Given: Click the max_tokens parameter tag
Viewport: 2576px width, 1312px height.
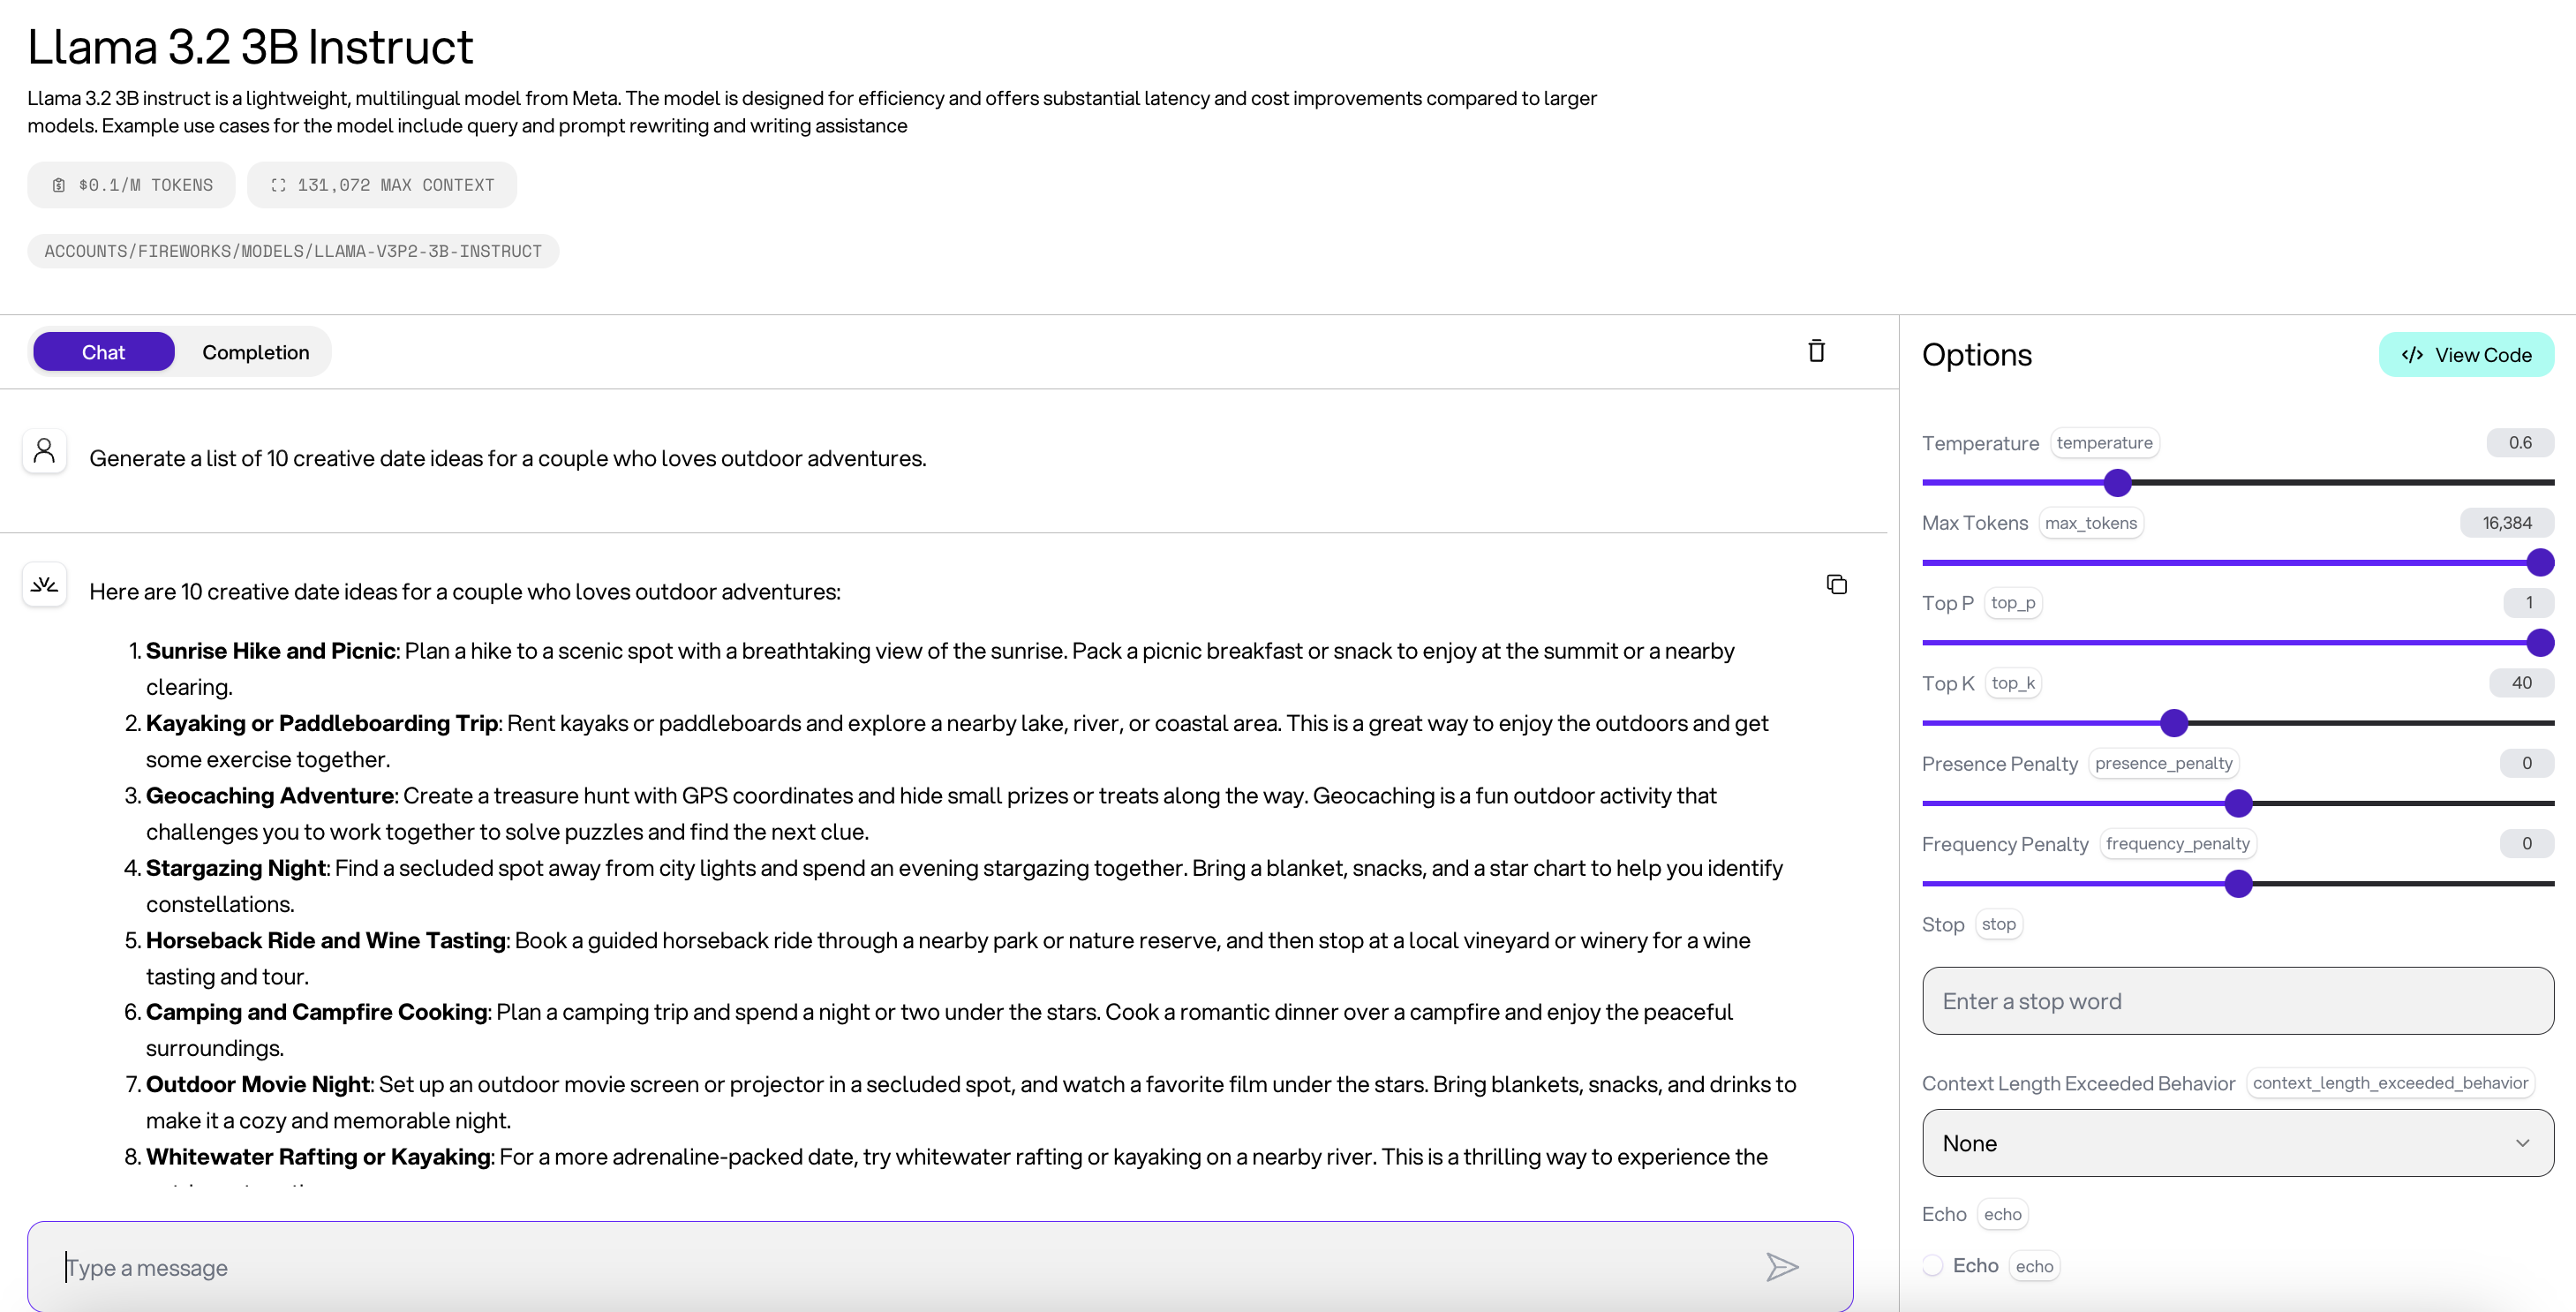Looking at the screenshot, I should 2091,523.
